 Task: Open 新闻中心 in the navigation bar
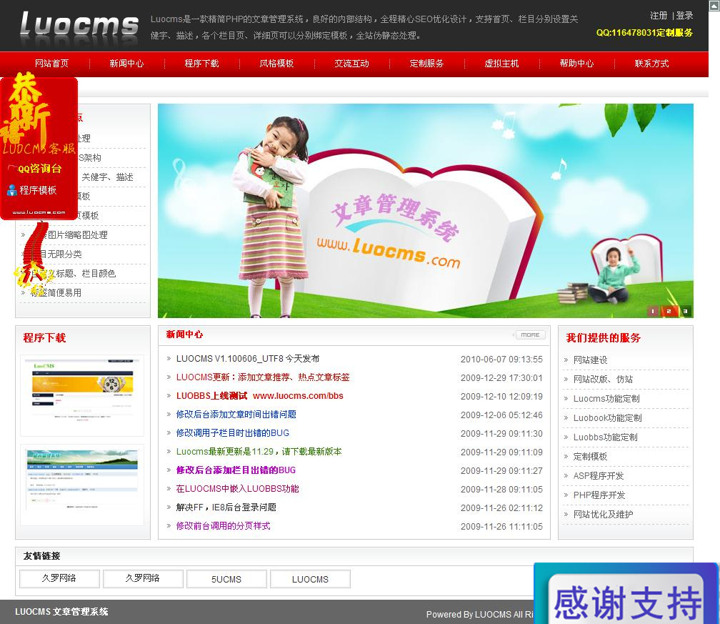[126, 64]
